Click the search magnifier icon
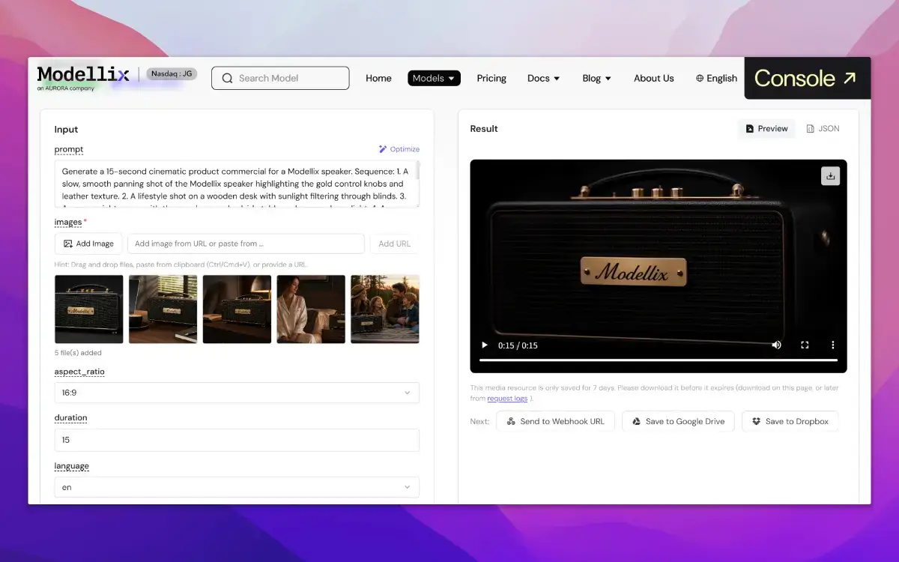The width and height of the screenshot is (899, 562). click(227, 78)
